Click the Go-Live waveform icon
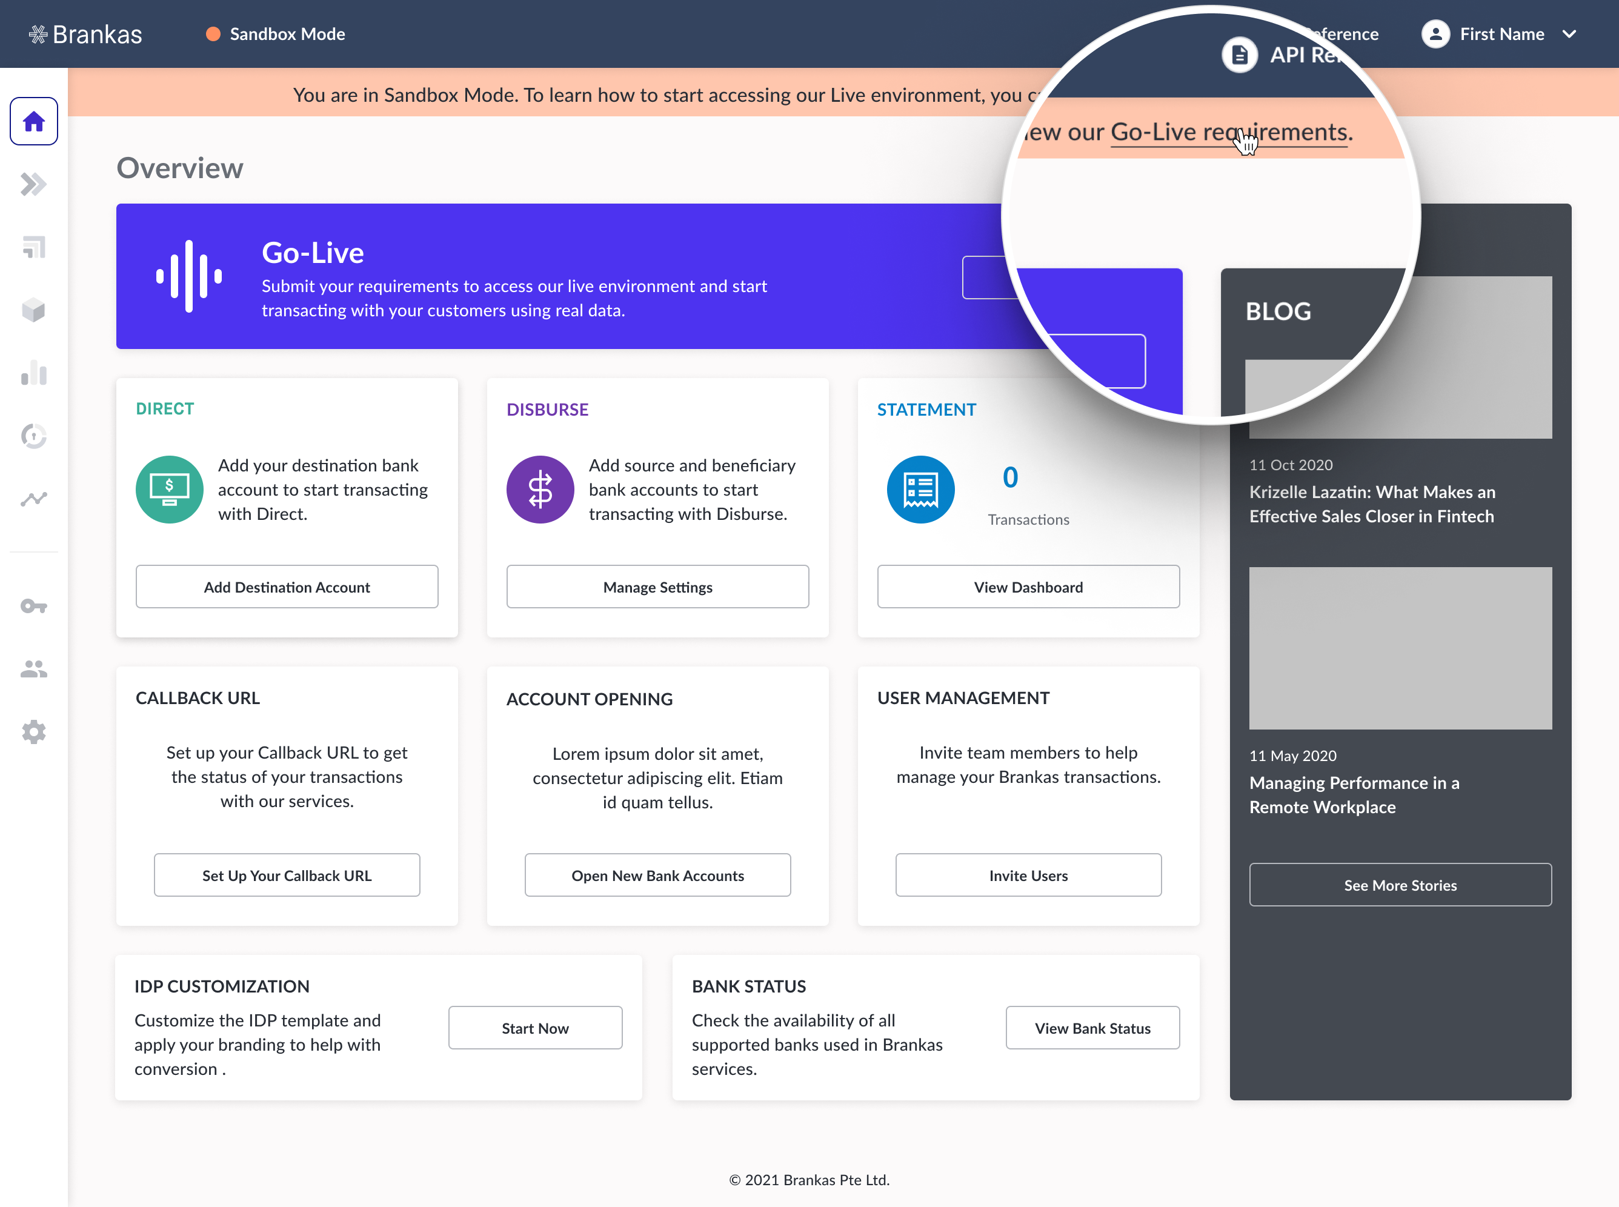The image size is (1619, 1207). pyautogui.click(x=189, y=276)
